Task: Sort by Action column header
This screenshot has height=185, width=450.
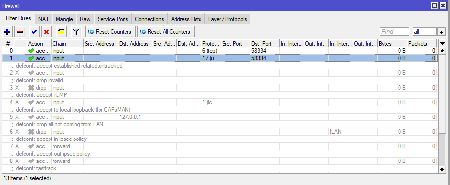Action: (39, 44)
